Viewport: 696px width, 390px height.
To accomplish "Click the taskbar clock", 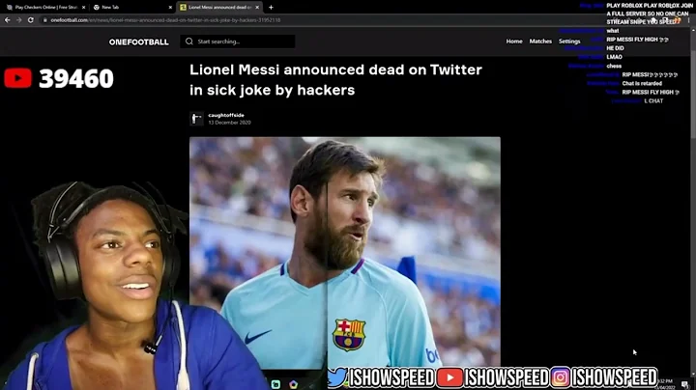I will pos(666,384).
